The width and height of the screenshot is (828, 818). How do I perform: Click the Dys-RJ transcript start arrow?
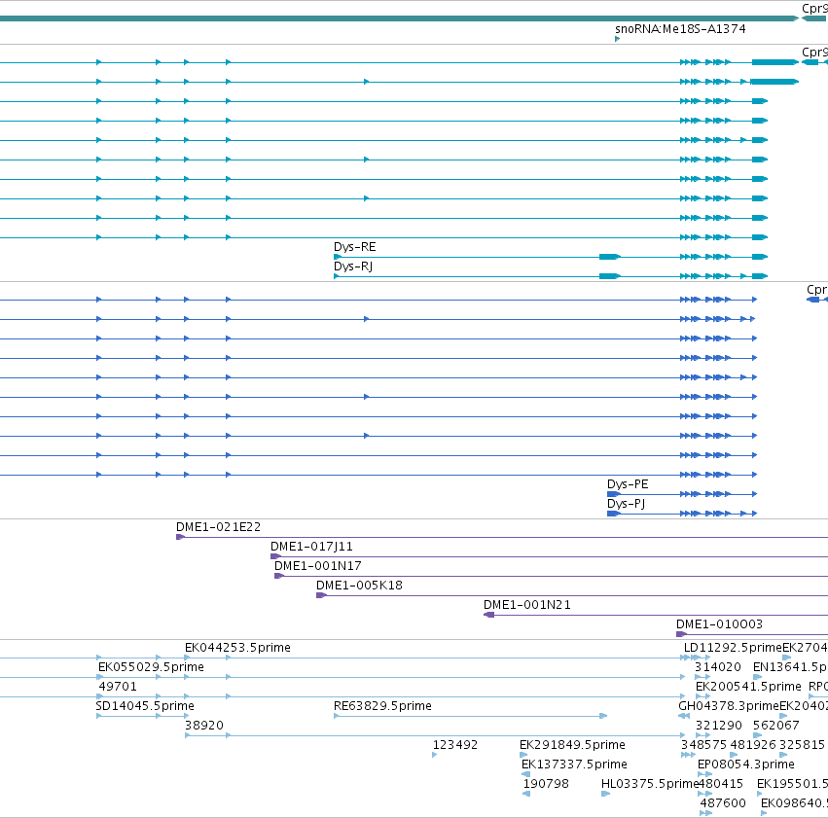pyautogui.click(x=337, y=276)
